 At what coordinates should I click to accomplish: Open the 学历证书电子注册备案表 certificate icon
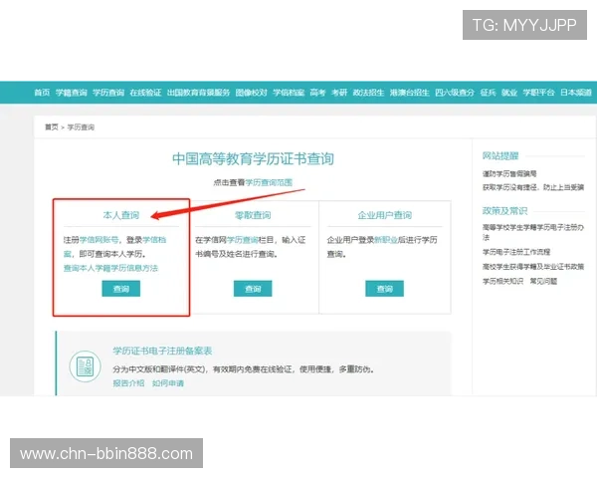pos(86,365)
